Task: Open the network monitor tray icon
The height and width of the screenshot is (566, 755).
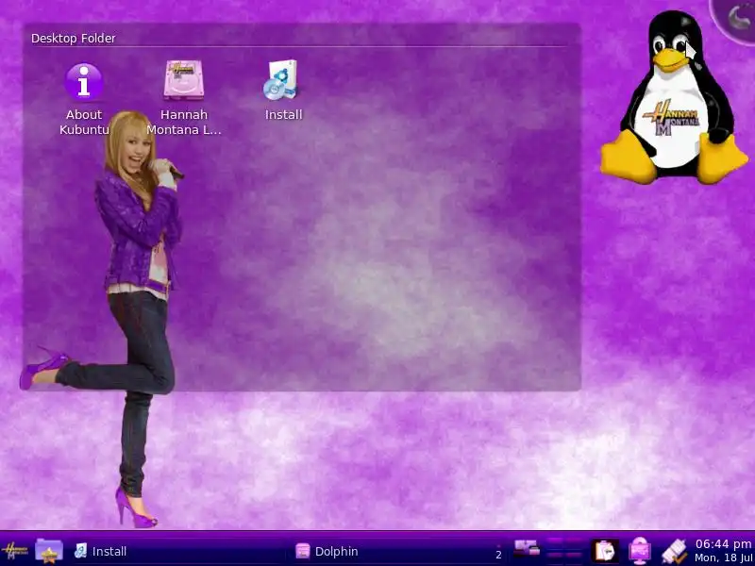Action: click(640, 551)
